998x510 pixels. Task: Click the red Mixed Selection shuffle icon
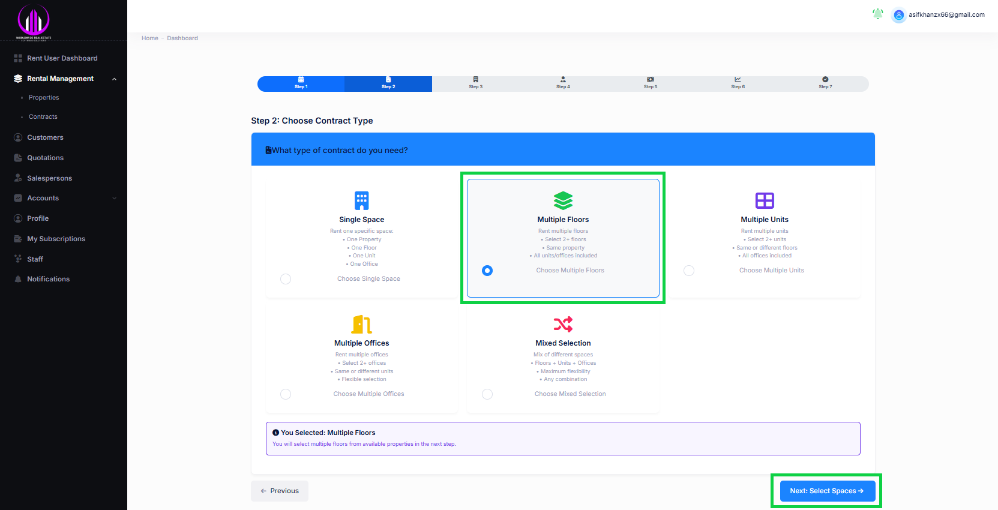(x=563, y=324)
